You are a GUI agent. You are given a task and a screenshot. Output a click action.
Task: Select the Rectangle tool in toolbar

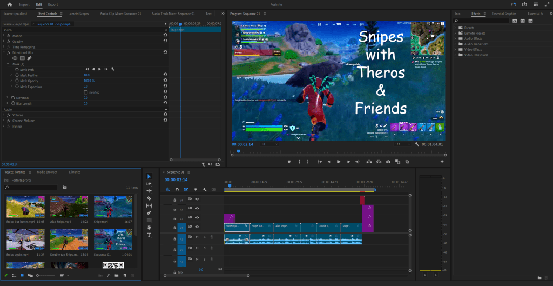(x=149, y=220)
